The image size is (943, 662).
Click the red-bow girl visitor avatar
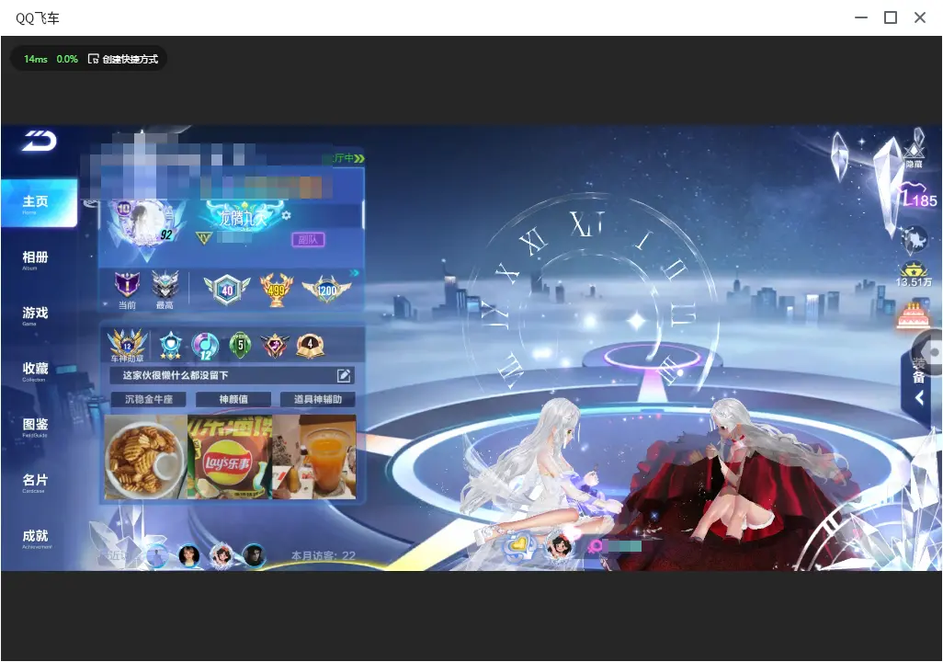(222, 555)
